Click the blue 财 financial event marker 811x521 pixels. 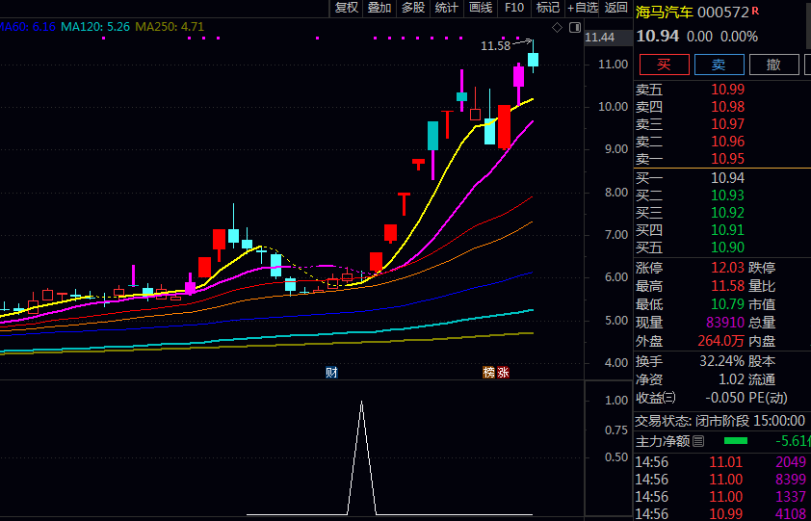(331, 373)
